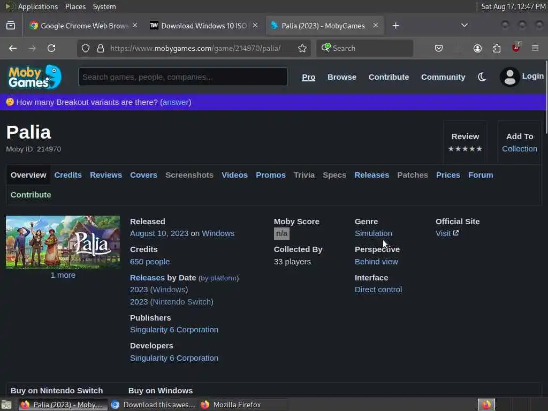Click the Login link
The width and height of the screenshot is (548, 411).
tap(532, 76)
